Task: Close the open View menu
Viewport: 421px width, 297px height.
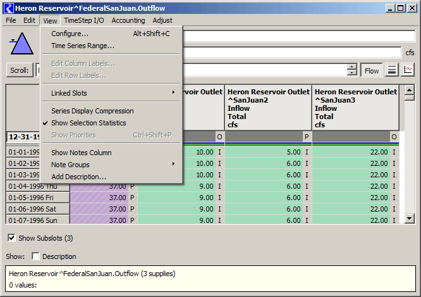Action: tap(50, 21)
